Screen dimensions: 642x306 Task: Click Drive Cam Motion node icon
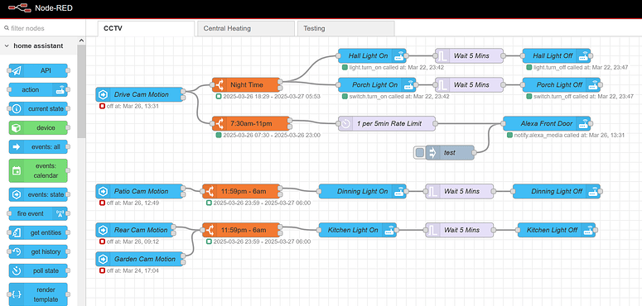tap(103, 94)
